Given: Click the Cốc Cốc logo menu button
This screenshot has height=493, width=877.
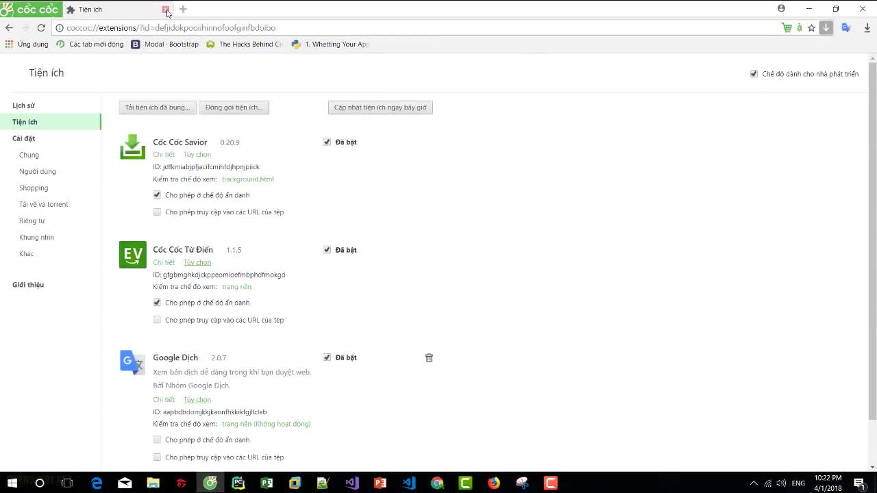Looking at the screenshot, I should point(31,9).
